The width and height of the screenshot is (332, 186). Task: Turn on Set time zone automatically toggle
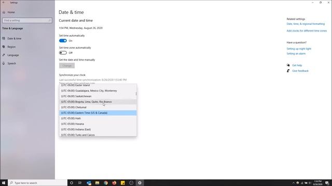[63, 53]
